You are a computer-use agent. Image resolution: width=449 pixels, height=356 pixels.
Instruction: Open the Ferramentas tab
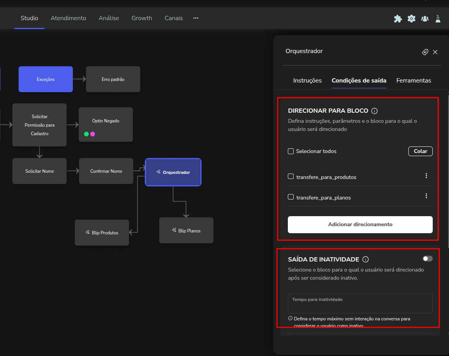[x=413, y=81]
